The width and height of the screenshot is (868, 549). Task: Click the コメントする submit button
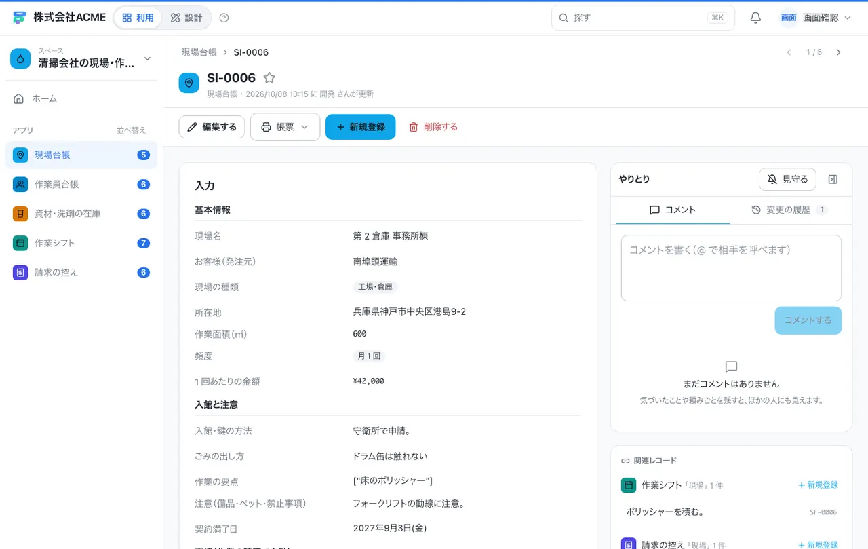808,320
